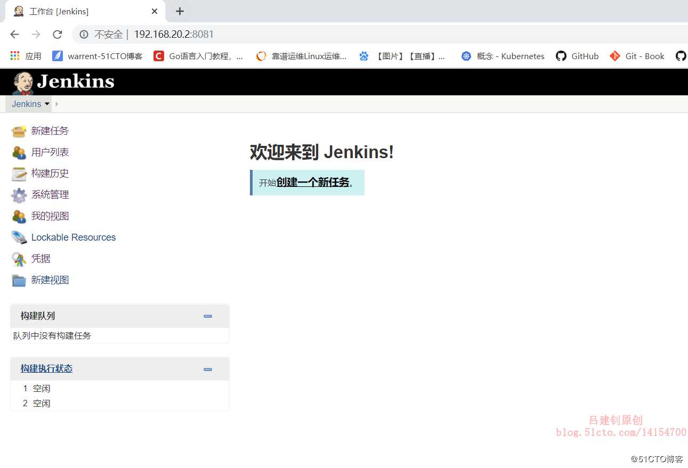Click the 用户列表 people icon

click(x=19, y=153)
